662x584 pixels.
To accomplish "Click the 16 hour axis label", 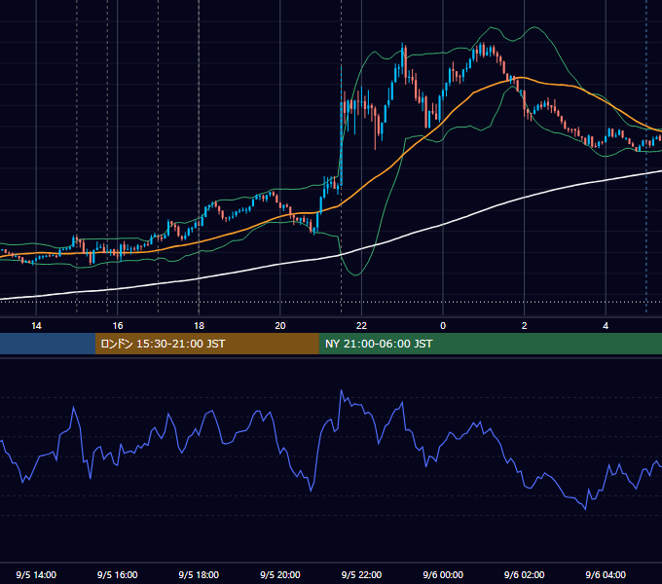I will (118, 326).
